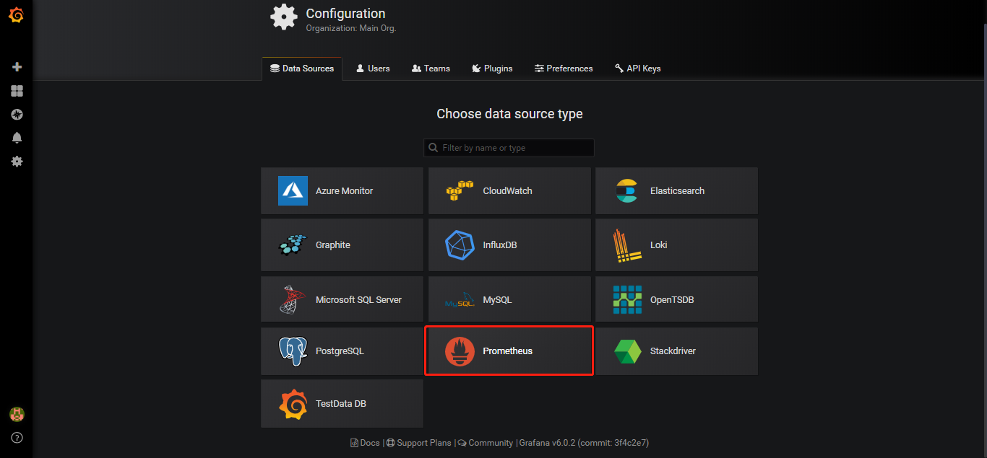Click the Grafana logo in sidebar
987x458 pixels.
16,15
